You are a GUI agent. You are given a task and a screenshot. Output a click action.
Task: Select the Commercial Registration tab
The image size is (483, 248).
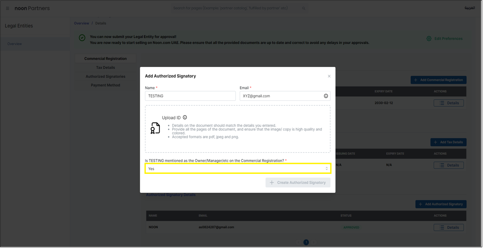[105, 58]
